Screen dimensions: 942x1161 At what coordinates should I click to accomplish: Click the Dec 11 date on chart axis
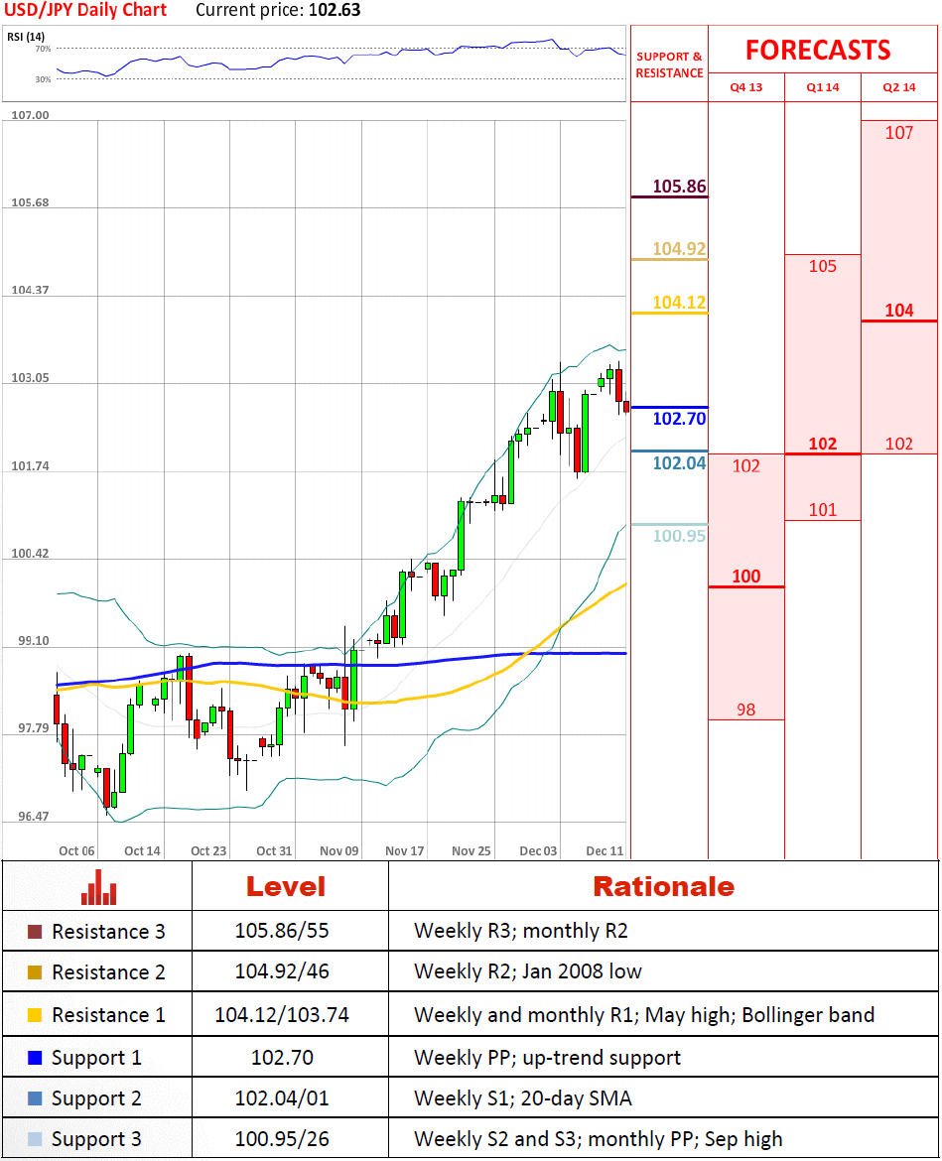pyautogui.click(x=605, y=851)
